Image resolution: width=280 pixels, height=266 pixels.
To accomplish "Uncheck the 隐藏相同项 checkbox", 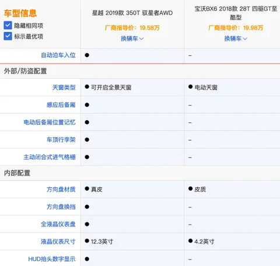I will (x=8, y=26).
